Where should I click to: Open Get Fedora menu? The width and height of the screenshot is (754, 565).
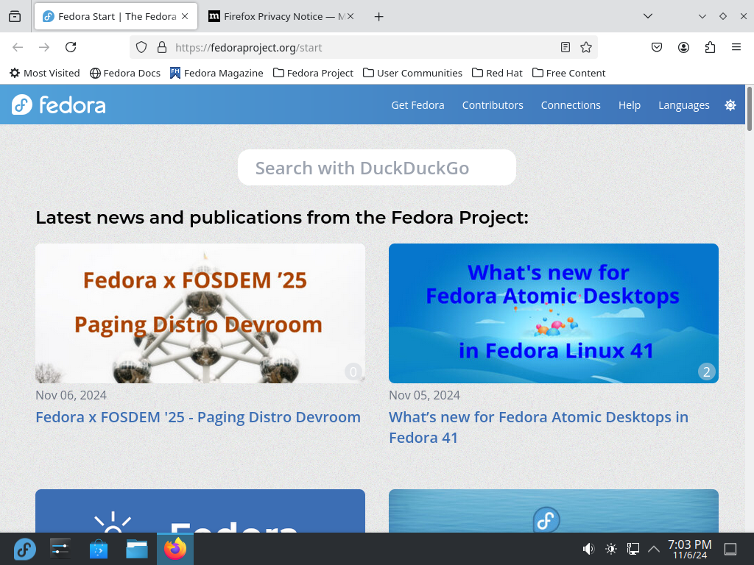point(417,105)
